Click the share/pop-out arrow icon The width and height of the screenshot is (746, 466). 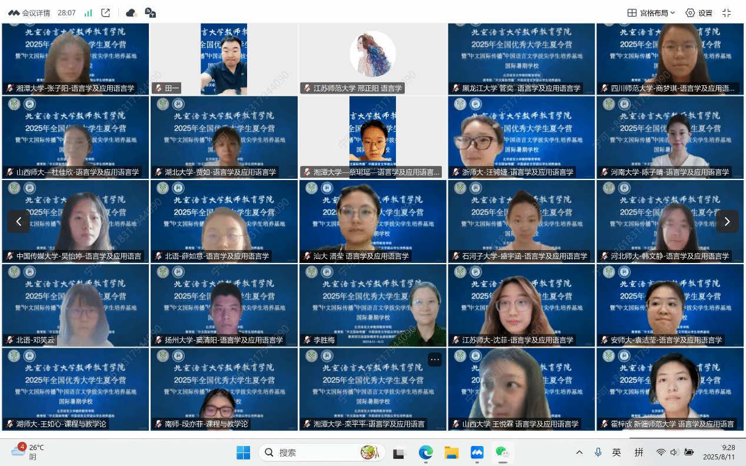click(106, 13)
